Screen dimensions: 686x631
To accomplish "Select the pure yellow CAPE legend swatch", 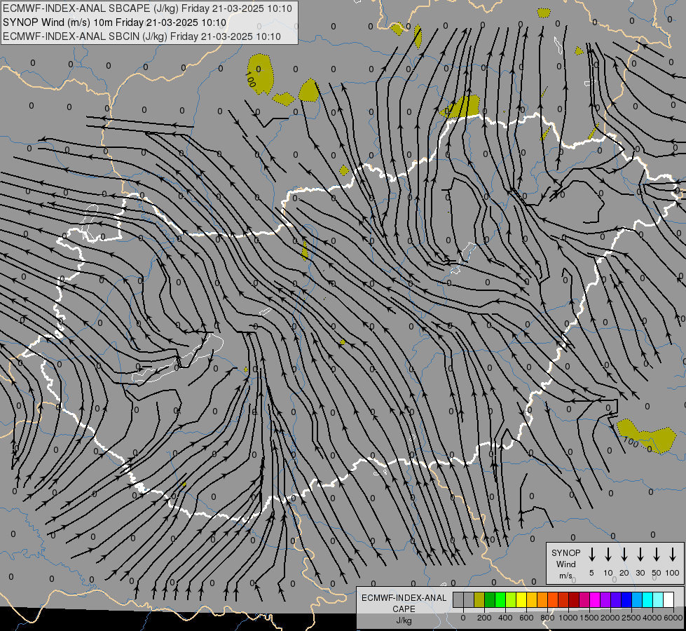I will 521,599.
